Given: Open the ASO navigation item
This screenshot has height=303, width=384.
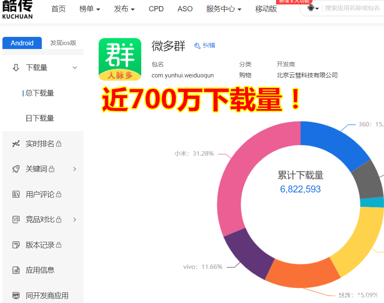Looking at the screenshot, I should (x=185, y=9).
